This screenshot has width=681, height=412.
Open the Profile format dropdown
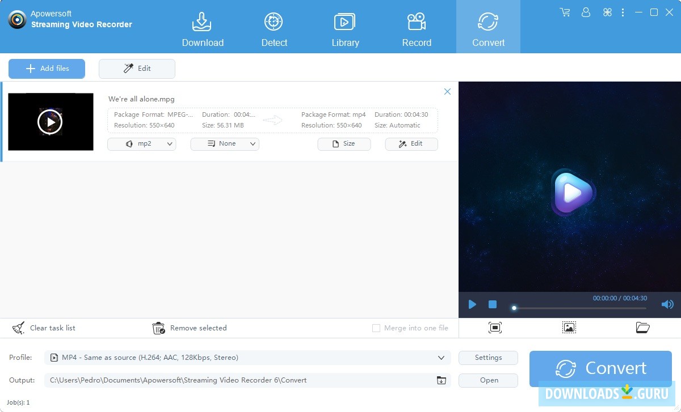coord(247,358)
